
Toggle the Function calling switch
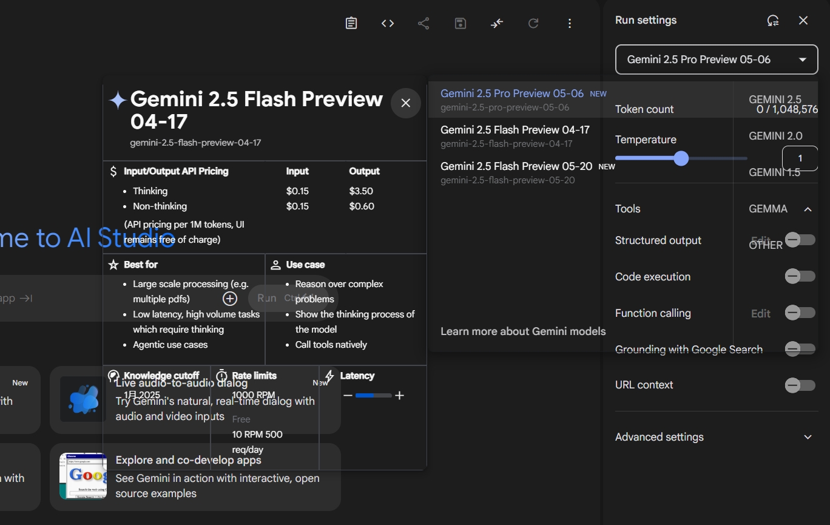tap(799, 313)
